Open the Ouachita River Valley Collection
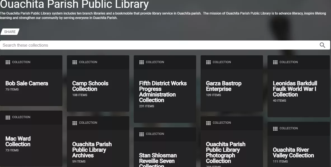 click(x=294, y=152)
